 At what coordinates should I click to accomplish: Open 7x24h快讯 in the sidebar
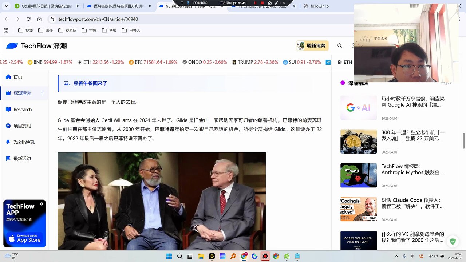[x=24, y=142]
